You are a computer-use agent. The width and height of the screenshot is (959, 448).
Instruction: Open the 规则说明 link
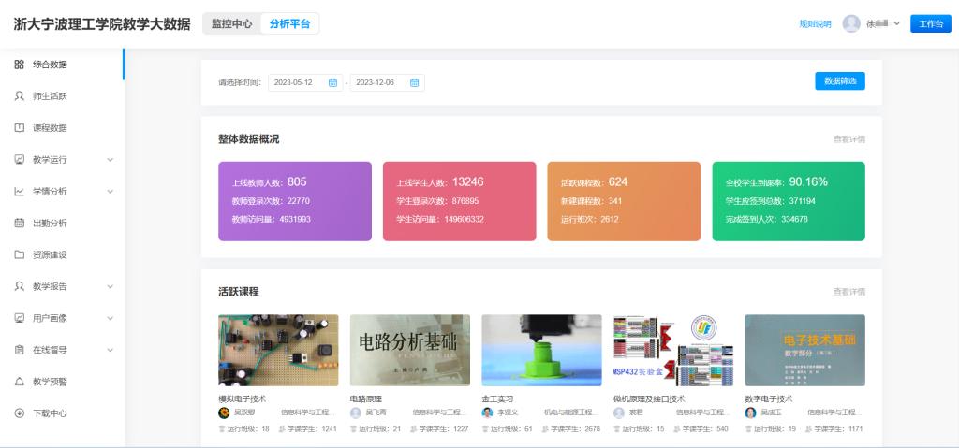(x=815, y=24)
